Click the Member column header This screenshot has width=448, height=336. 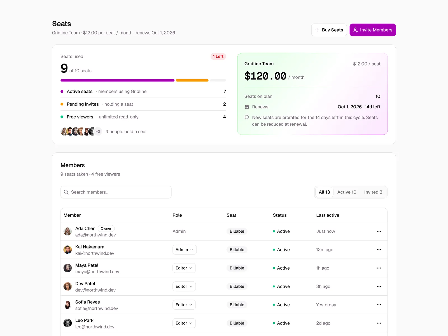pos(72,215)
